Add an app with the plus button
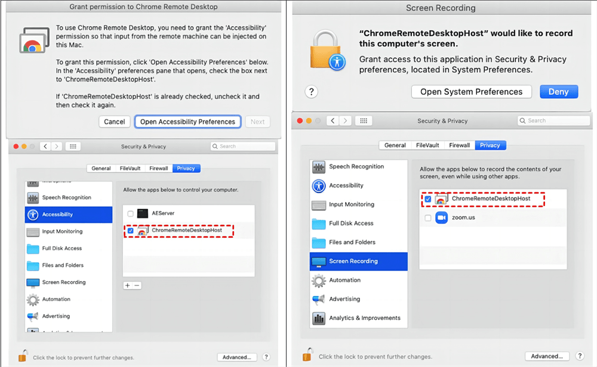Screen dimensions: 597x367 128,285
